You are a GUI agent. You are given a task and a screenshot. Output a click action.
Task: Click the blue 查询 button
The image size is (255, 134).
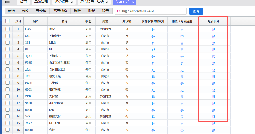196,11
